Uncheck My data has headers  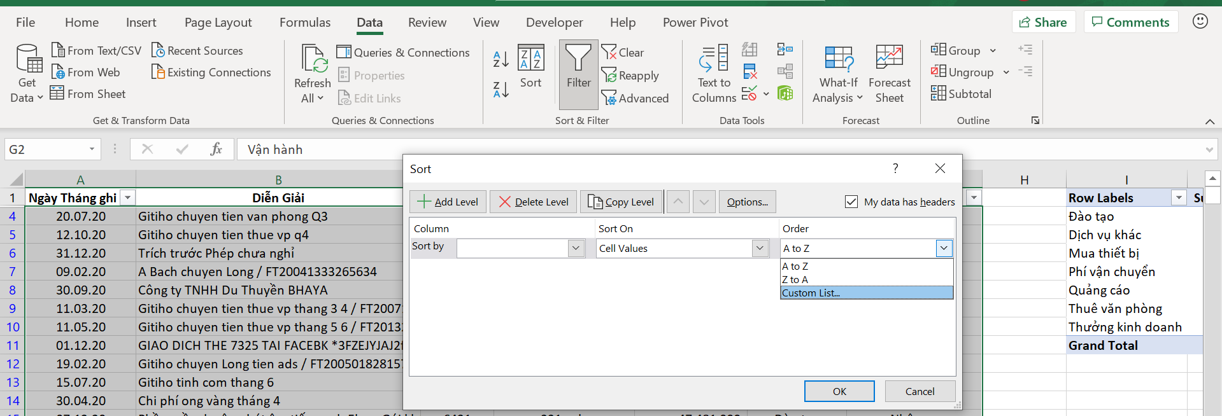pos(851,202)
